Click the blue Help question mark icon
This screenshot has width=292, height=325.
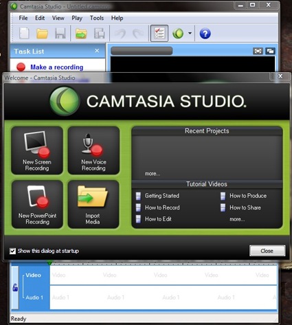[205, 34]
